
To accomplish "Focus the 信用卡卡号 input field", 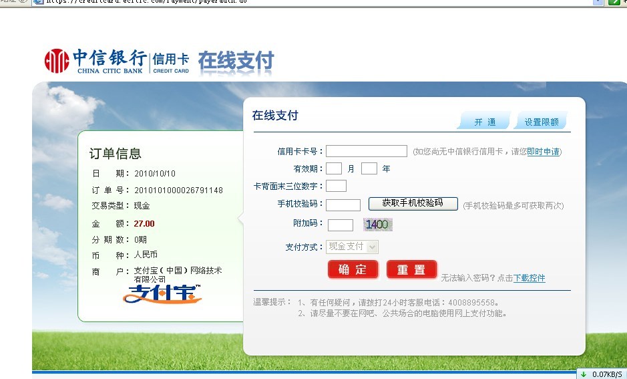I will 367,151.
